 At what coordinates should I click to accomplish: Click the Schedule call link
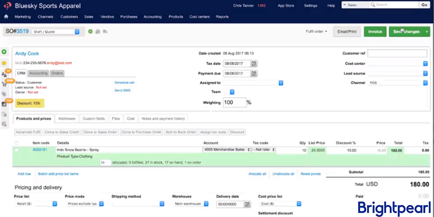coord(124,82)
